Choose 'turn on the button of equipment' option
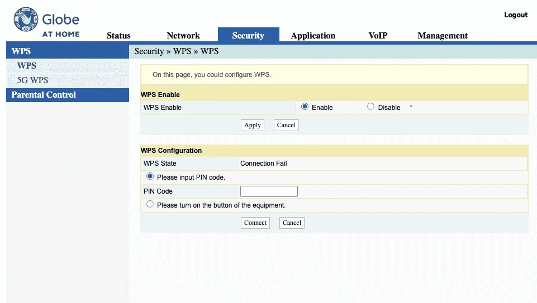This screenshot has height=303, width=537. coord(150,204)
